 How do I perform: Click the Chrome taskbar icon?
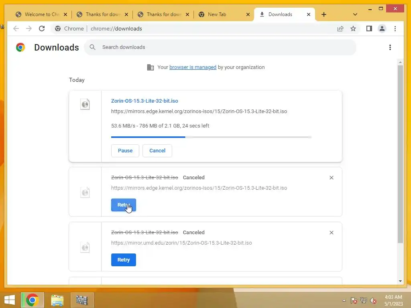click(x=33, y=300)
